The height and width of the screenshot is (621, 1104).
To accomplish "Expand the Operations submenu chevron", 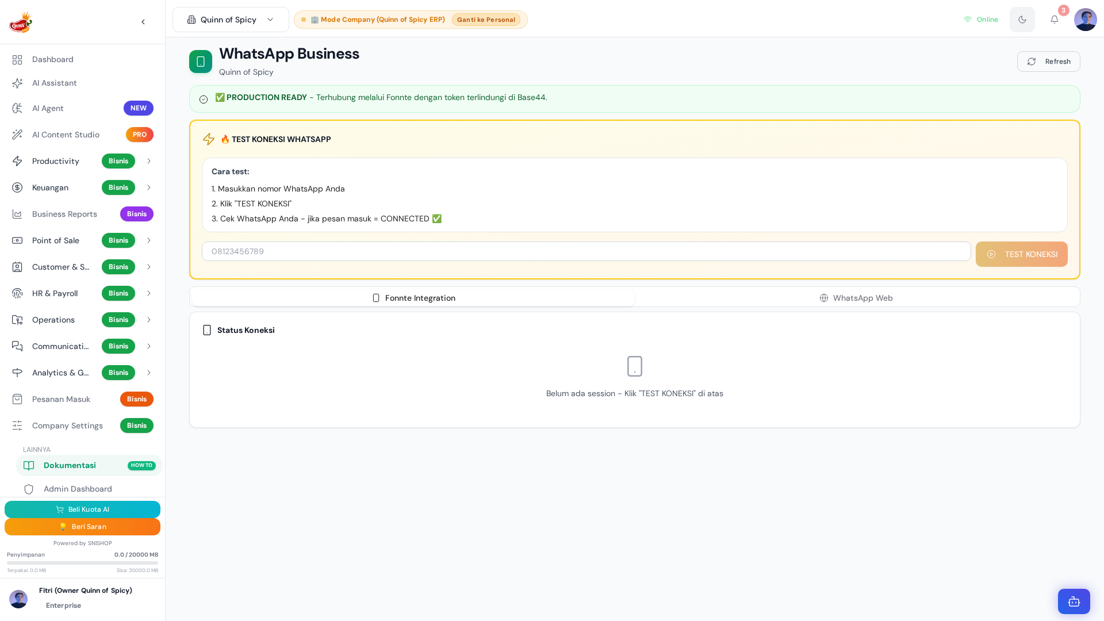I will point(148,320).
